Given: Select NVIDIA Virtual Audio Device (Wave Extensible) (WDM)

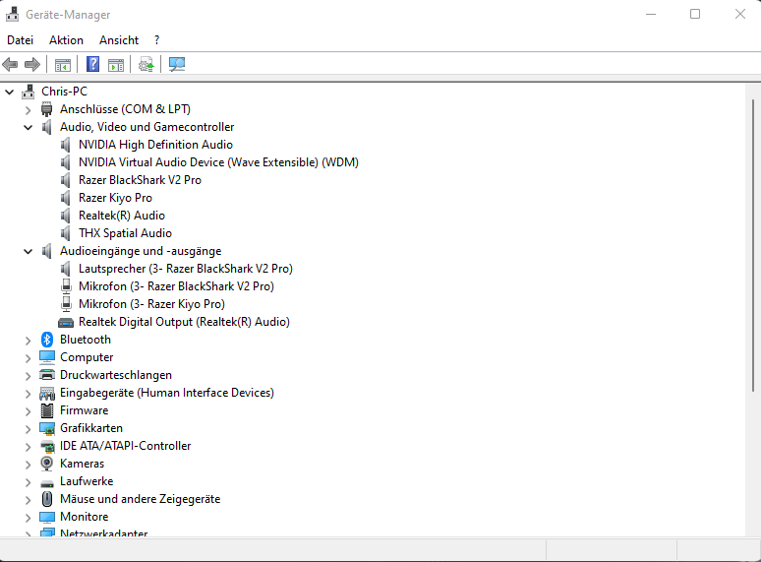Looking at the screenshot, I should click(218, 162).
